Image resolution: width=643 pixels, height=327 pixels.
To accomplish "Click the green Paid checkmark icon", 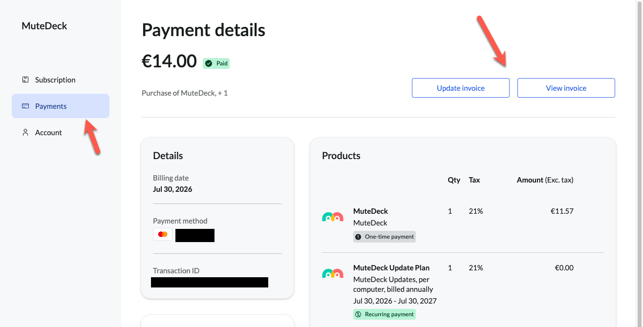I will pyautogui.click(x=209, y=63).
